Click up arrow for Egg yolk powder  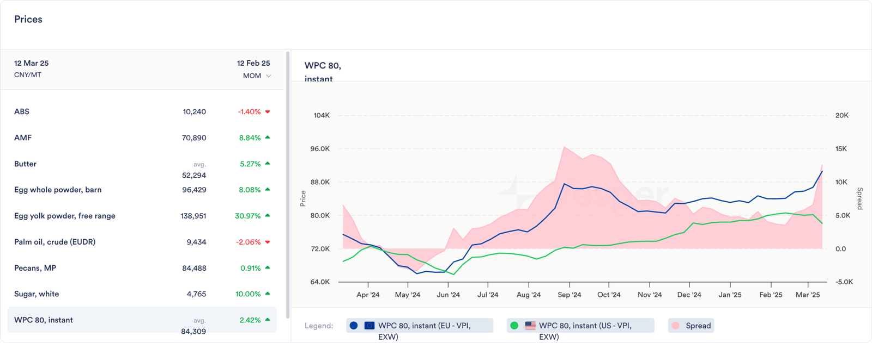tap(268, 215)
